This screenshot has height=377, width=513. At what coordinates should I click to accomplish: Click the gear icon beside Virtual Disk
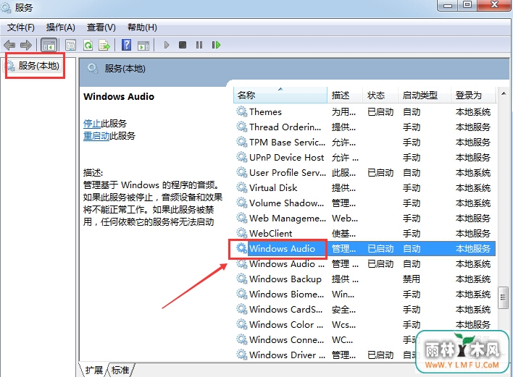242,188
